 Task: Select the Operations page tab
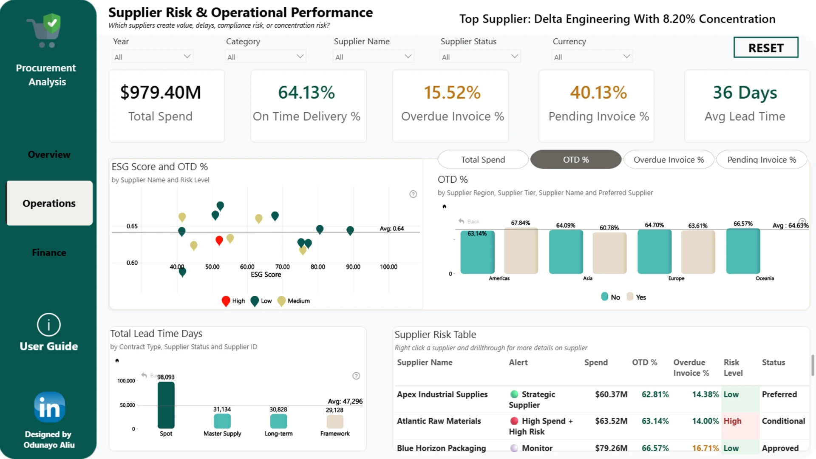(x=49, y=203)
